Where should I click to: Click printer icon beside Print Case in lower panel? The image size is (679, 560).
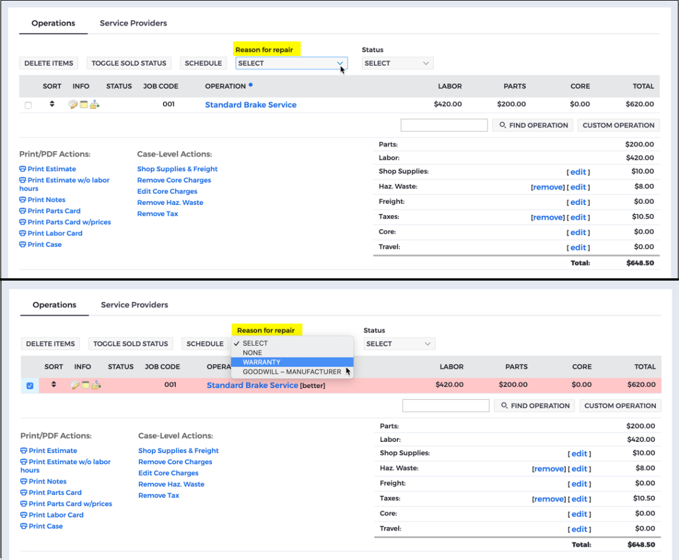[24, 526]
